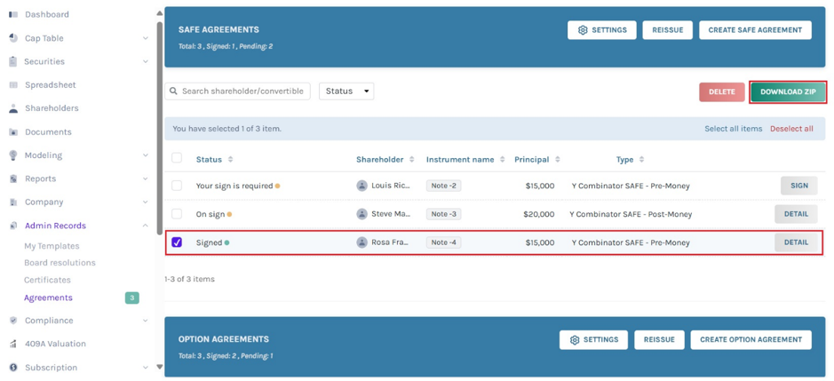Image resolution: width=834 pixels, height=381 pixels.
Task: Expand the Modeling menu chevron
Action: coord(145,155)
